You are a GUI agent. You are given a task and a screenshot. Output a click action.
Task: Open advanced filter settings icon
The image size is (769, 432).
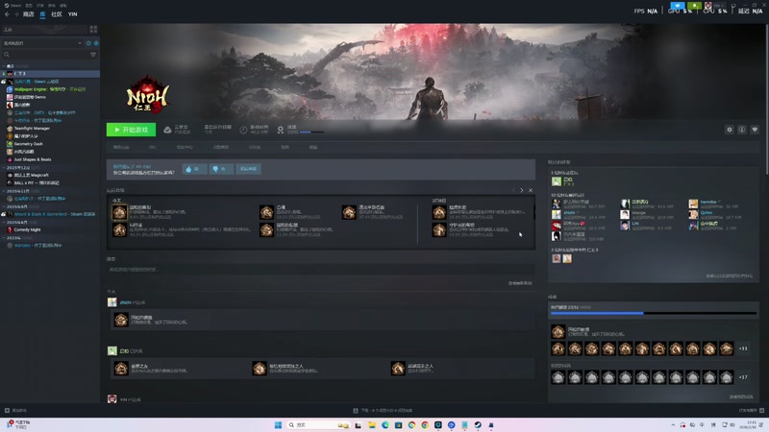tap(93, 55)
